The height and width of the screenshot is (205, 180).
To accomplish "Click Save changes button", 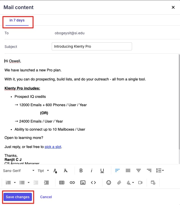I will click(18, 197).
